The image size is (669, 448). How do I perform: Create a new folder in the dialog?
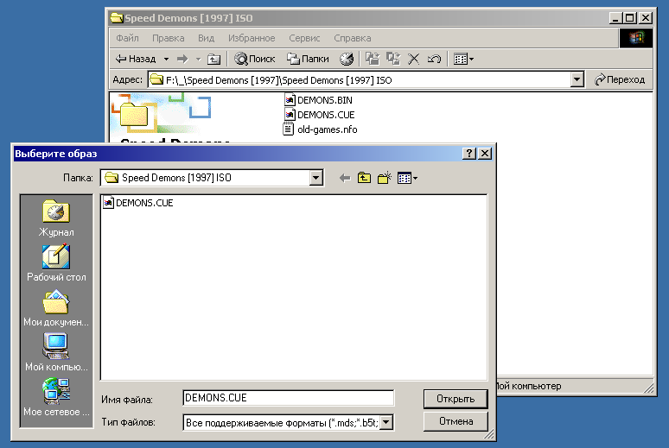click(x=384, y=178)
